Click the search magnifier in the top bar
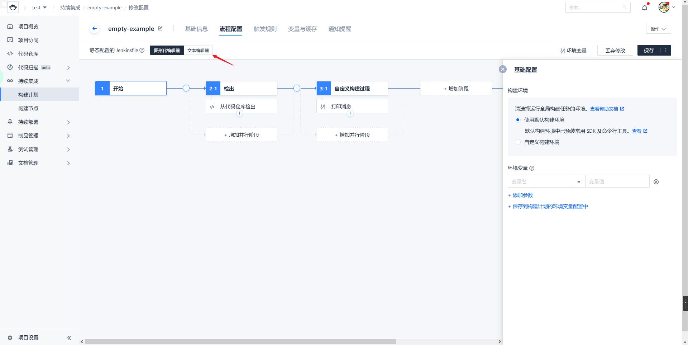 tap(625, 7)
